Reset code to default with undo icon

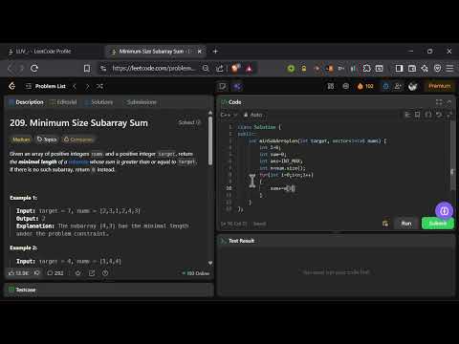point(439,115)
